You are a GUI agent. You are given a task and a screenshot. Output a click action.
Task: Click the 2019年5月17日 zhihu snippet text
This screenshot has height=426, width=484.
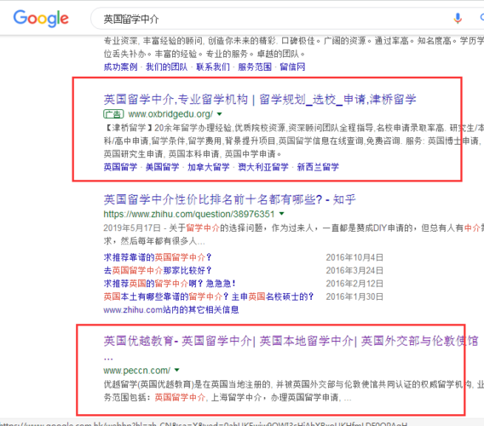tap(293, 234)
